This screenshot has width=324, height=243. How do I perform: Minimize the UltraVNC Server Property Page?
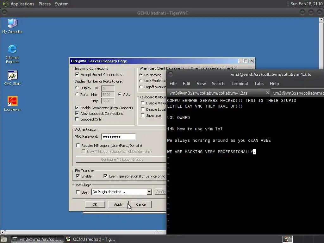[x=240, y=61]
